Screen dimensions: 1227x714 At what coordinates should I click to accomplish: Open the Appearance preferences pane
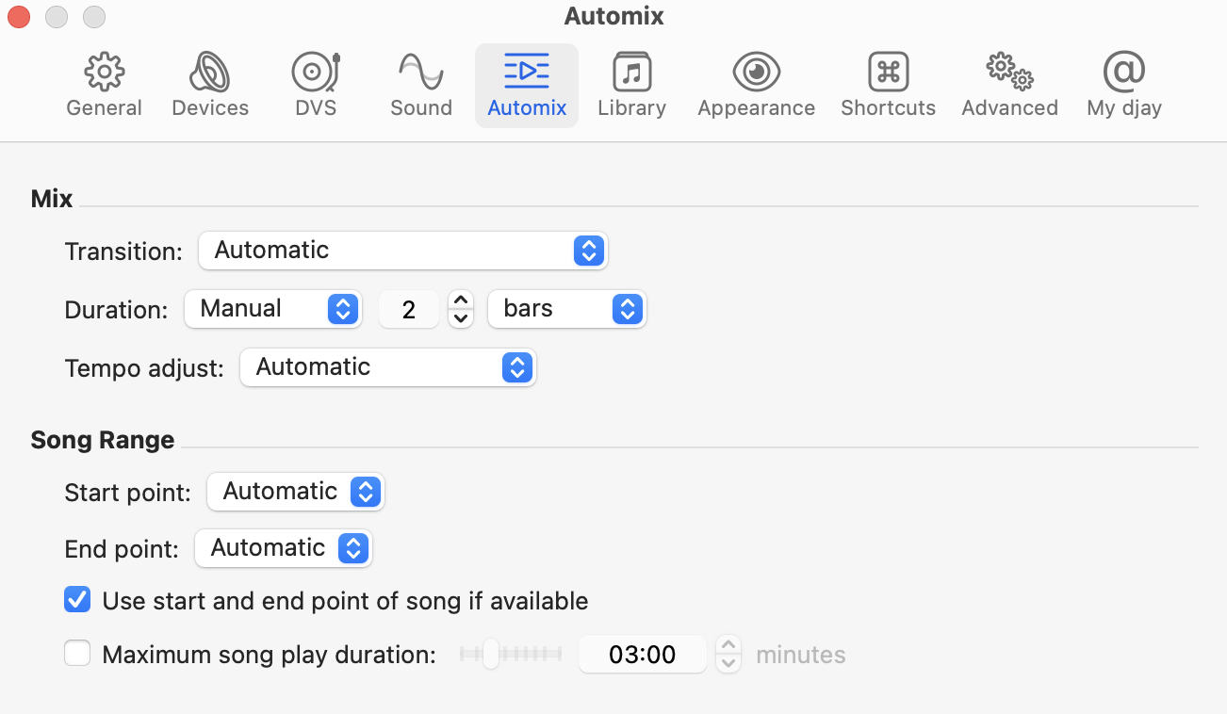point(756,83)
